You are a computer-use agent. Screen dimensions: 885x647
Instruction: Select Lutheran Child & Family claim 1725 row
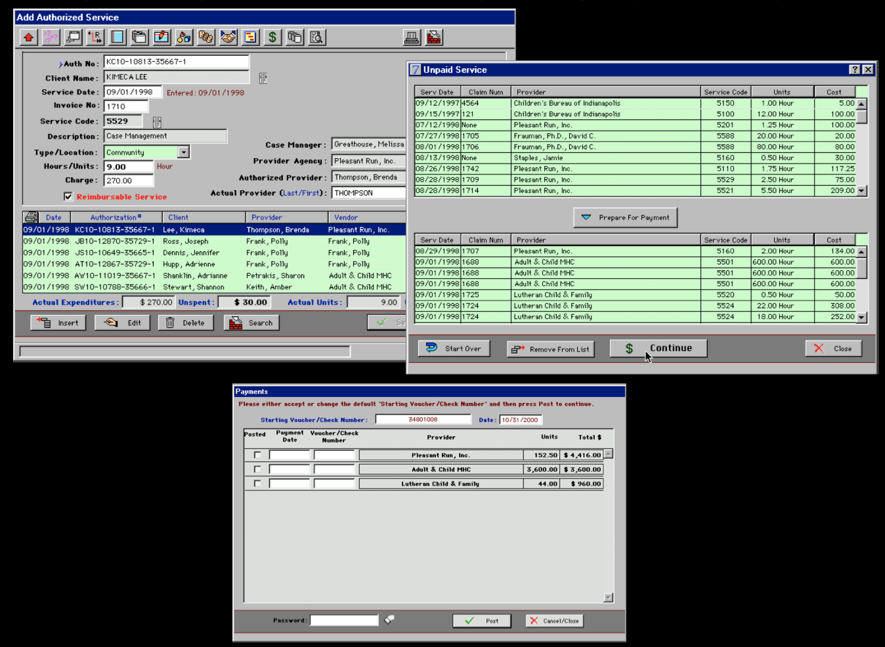point(636,295)
